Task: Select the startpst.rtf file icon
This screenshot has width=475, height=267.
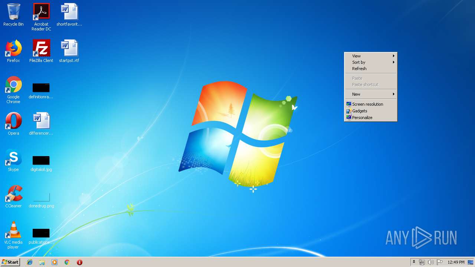Action: pos(69,51)
